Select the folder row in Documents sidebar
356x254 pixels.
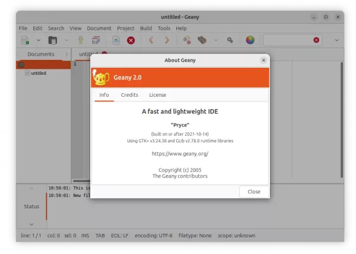click(x=43, y=65)
